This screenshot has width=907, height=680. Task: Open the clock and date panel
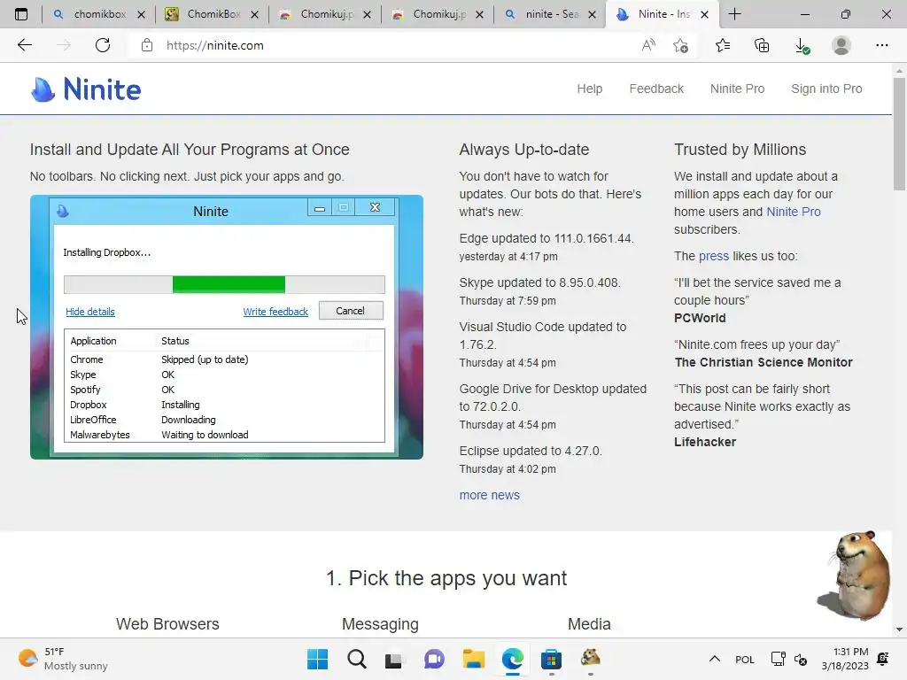(x=845, y=659)
